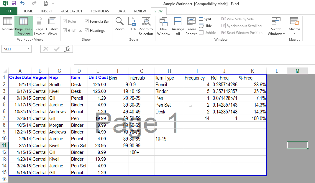Open Custom Views dialog
This screenshot has width=315, height=183.
click(52, 26)
